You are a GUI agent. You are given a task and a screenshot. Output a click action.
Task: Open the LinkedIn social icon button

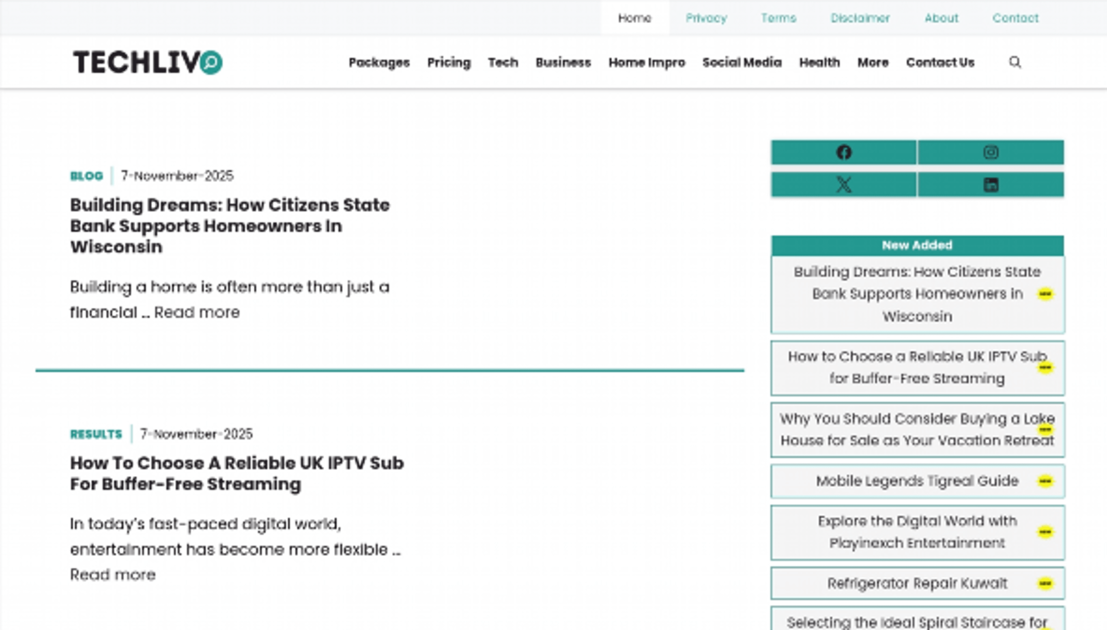coord(991,185)
